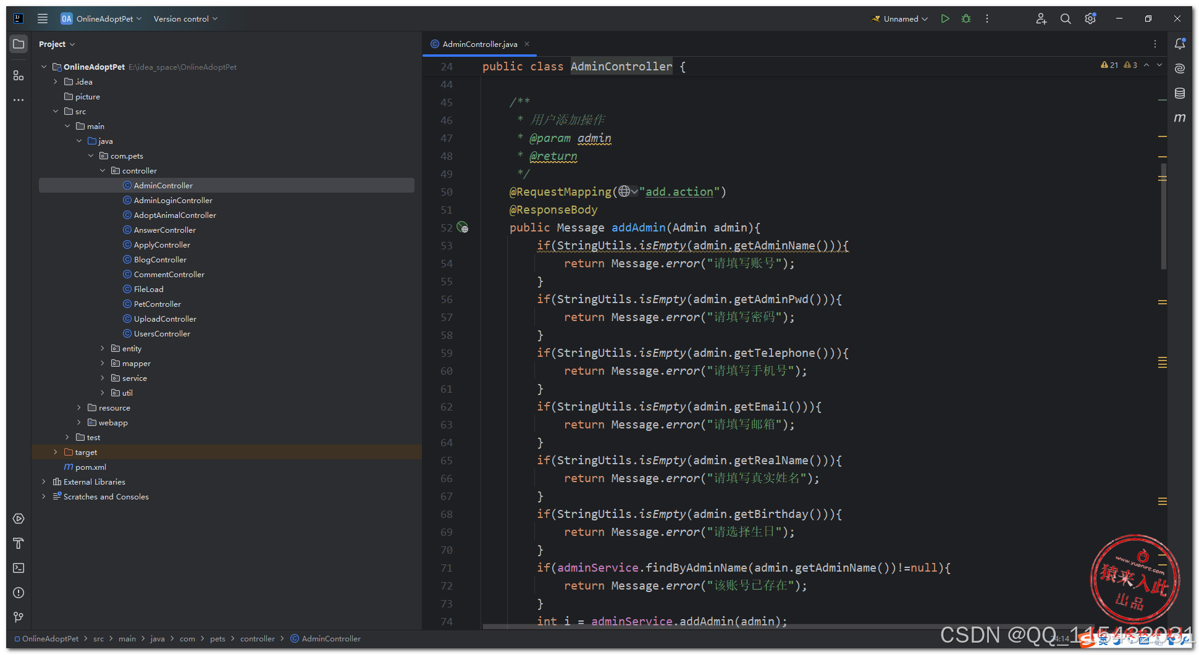
Task: Expand the mapper package
Action: pyautogui.click(x=103, y=363)
